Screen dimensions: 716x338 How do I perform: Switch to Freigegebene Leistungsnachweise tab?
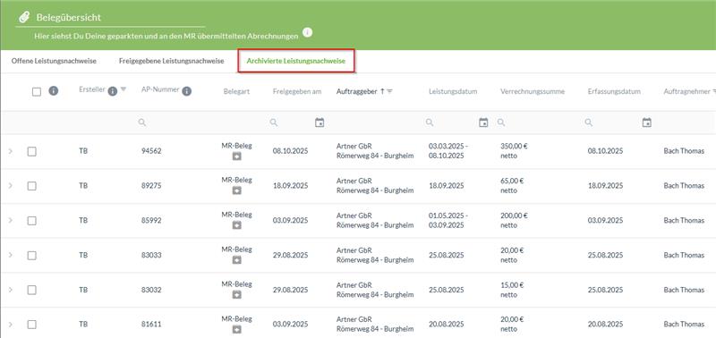click(x=171, y=61)
